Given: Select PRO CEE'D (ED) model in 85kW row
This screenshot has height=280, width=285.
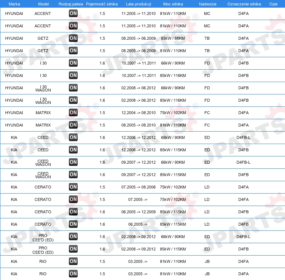Looking at the screenshot, I should 43,250.
